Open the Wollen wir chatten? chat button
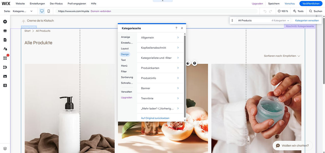The image size is (325, 153). click(x=292, y=146)
